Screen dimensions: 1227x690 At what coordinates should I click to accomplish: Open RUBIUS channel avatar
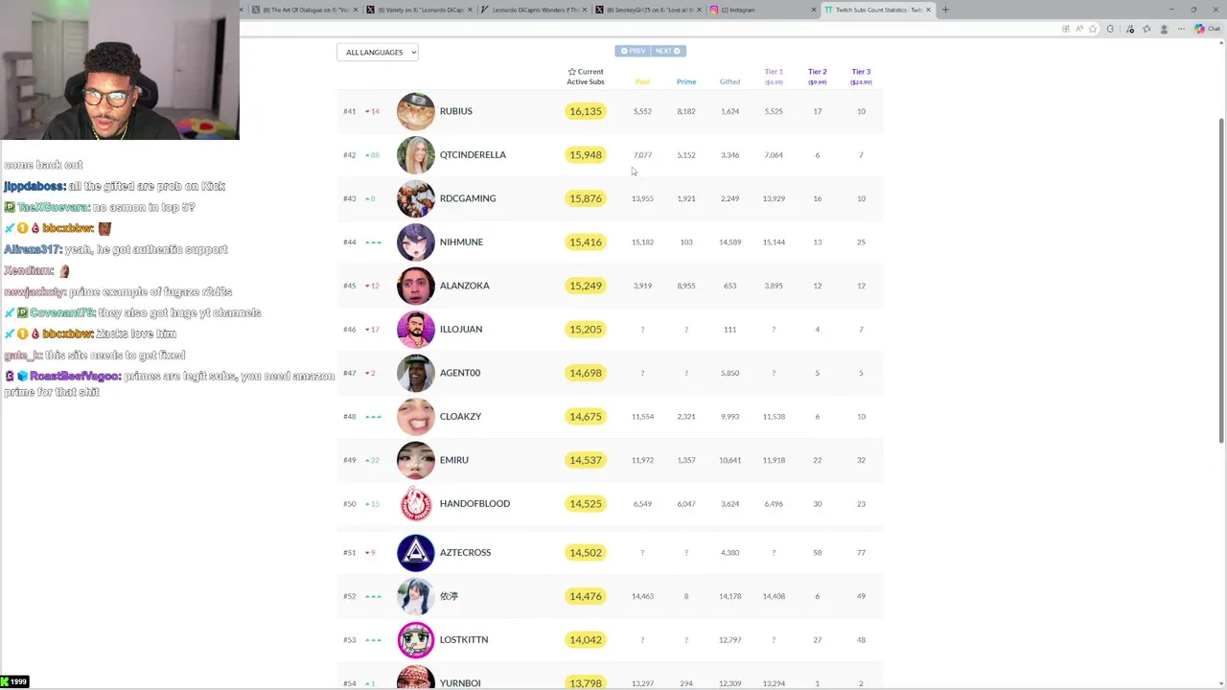tap(415, 111)
